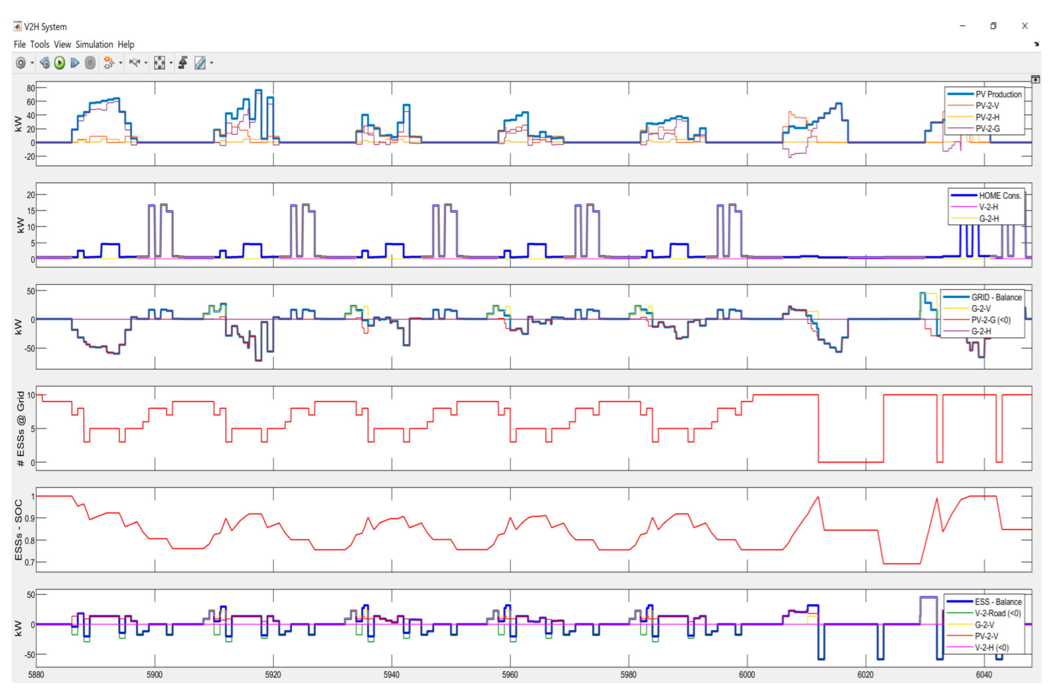Click the Step Back simulation icon
1055x697 pixels.
click(x=45, y=63)
